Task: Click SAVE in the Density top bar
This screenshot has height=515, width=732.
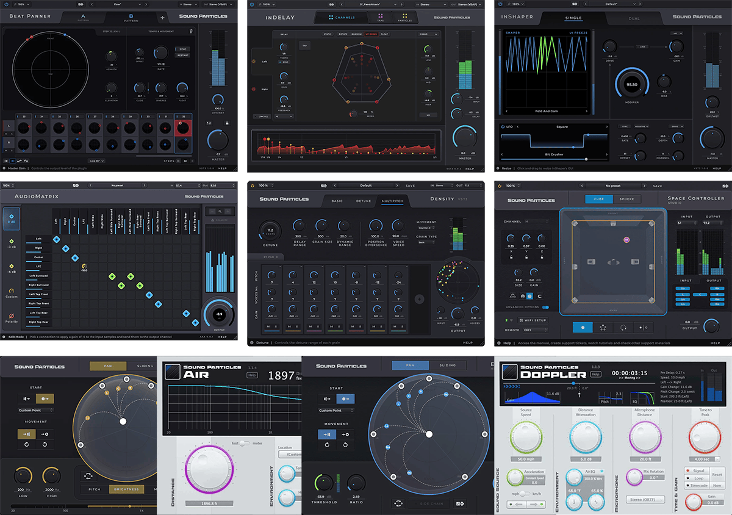Action: (x=411, y=185)
